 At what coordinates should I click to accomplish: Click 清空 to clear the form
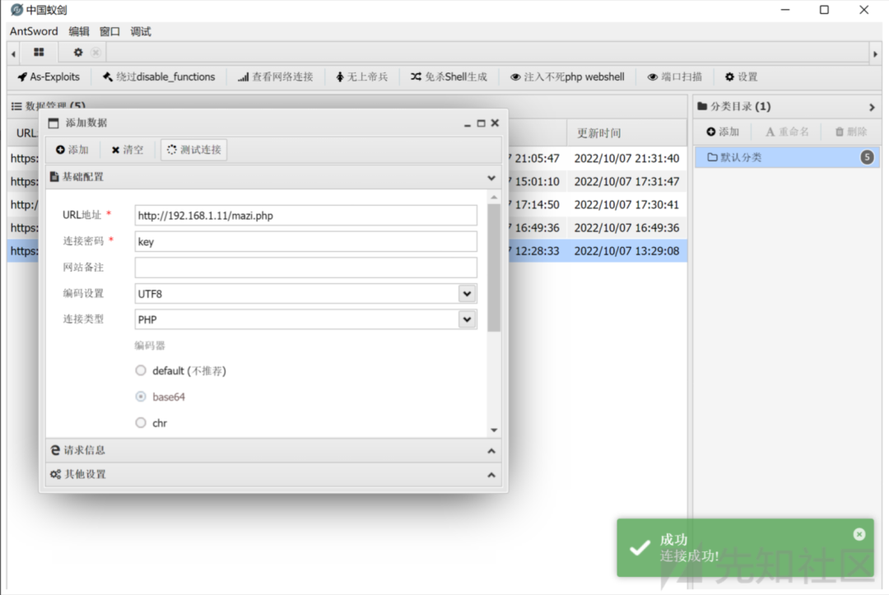tap(128, 150)
